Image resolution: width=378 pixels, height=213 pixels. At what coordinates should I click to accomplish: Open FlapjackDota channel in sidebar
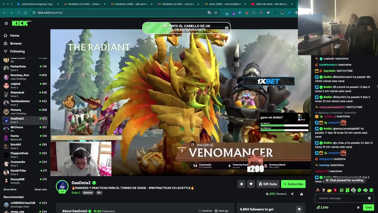pyautogui.click(x=25, y=155)
